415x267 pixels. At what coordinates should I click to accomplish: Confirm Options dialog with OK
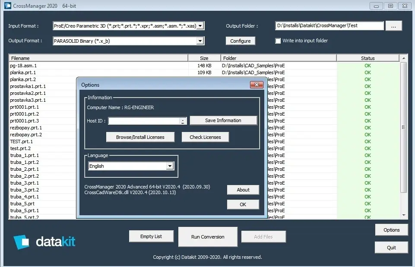click(243, 204)
